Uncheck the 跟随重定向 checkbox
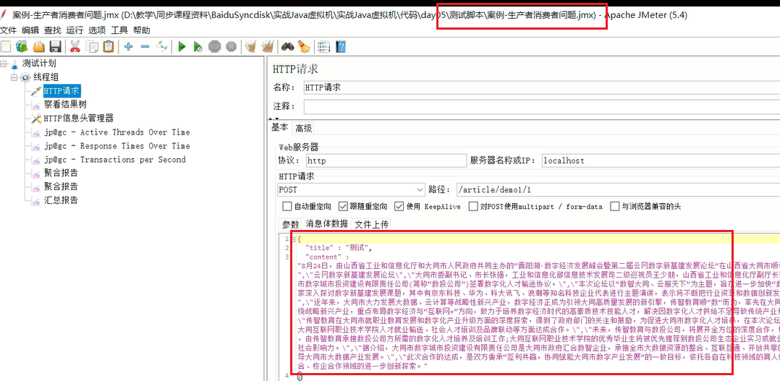This screenshot has width=780, height=381. pyautogui.click(x=343, y=206)
